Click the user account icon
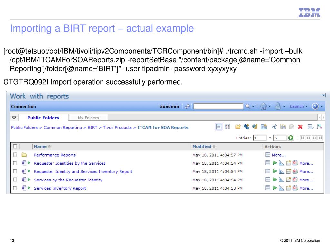This screenshot has width=330, height=248. pos(278,106)
